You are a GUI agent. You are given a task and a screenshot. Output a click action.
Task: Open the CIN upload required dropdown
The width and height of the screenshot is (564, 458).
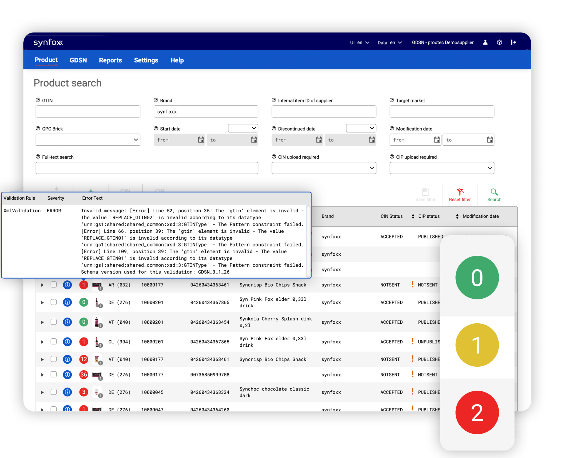point(324,168)
